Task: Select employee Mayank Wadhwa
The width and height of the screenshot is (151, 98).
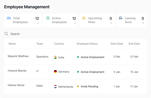Action: 18,56
